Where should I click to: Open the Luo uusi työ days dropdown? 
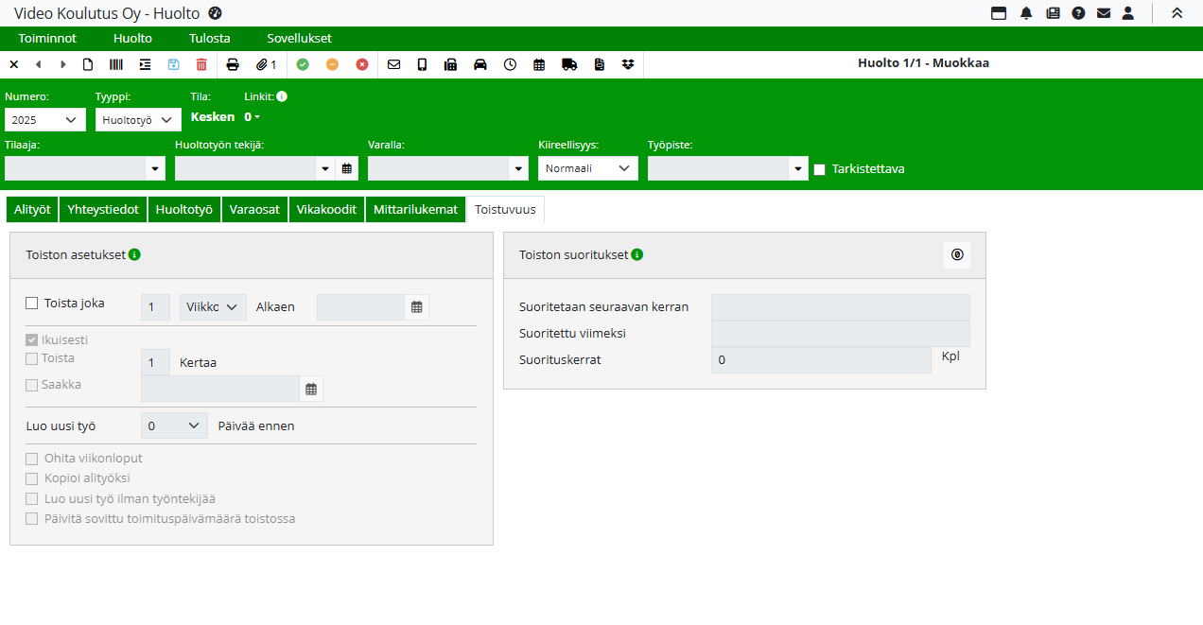174,426
